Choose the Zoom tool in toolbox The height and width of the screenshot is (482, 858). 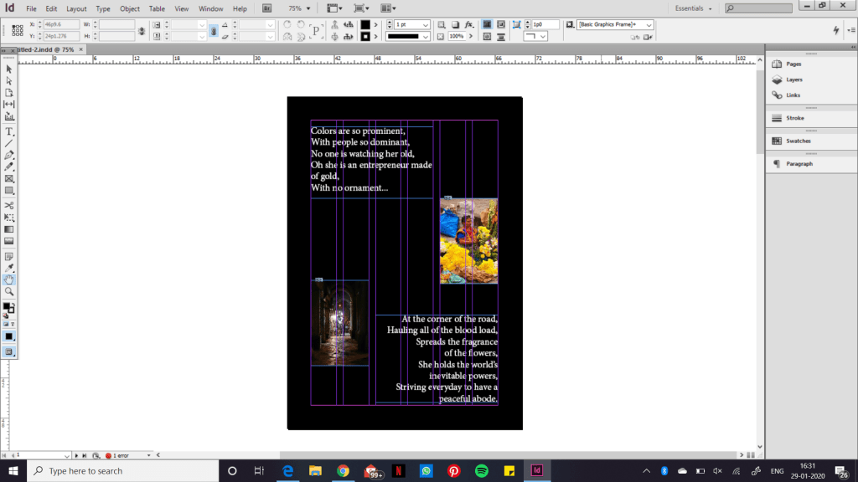(9, 291)
